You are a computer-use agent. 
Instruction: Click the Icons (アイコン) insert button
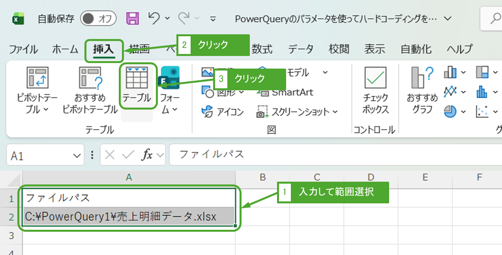[x=223, y=112]
